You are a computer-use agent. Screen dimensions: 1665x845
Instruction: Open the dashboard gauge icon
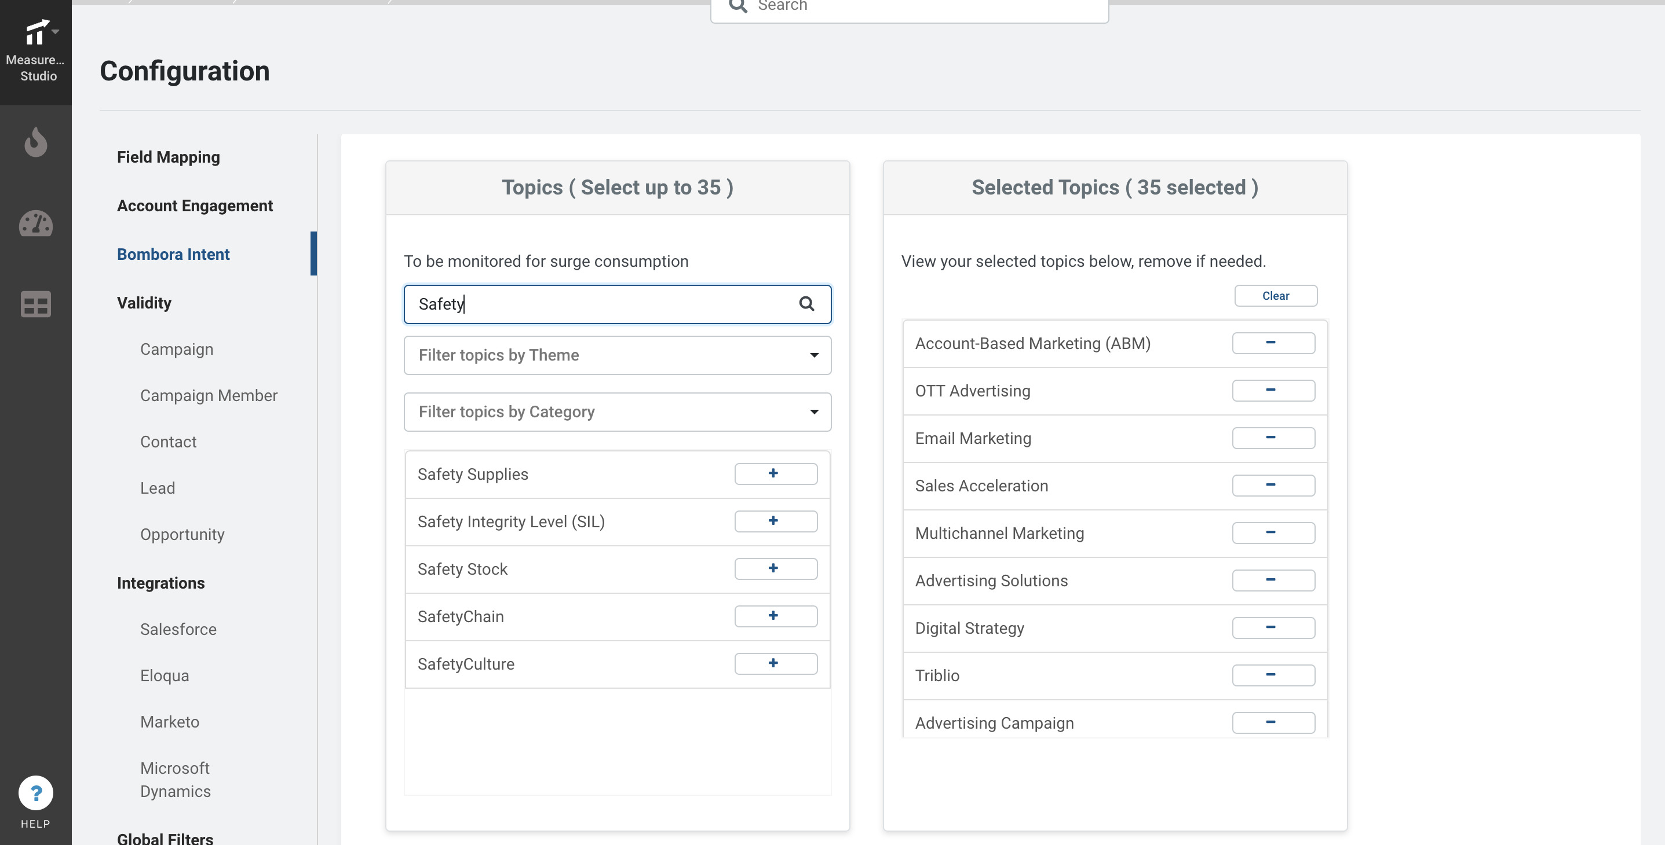pos(35,223)
